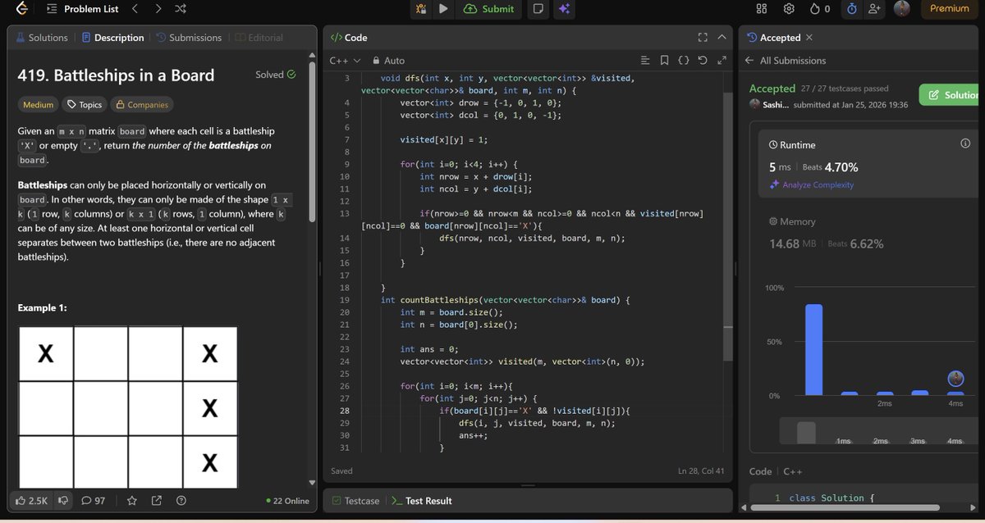Switch to the Solutions tab

[x=42, y=38]
